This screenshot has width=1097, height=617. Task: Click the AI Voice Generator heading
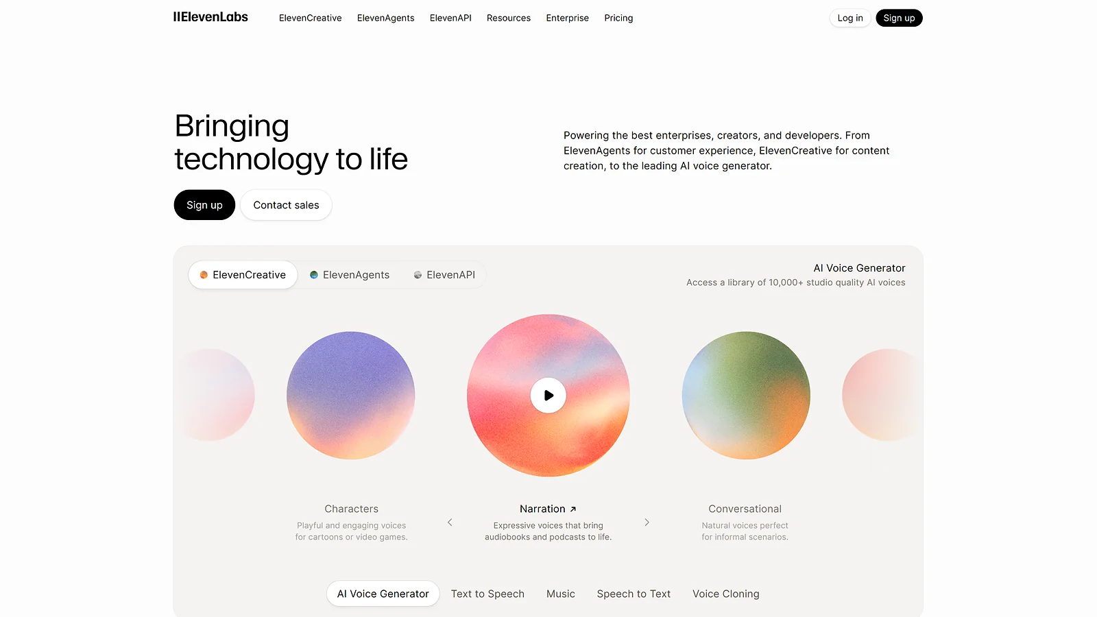pos(859,268)
